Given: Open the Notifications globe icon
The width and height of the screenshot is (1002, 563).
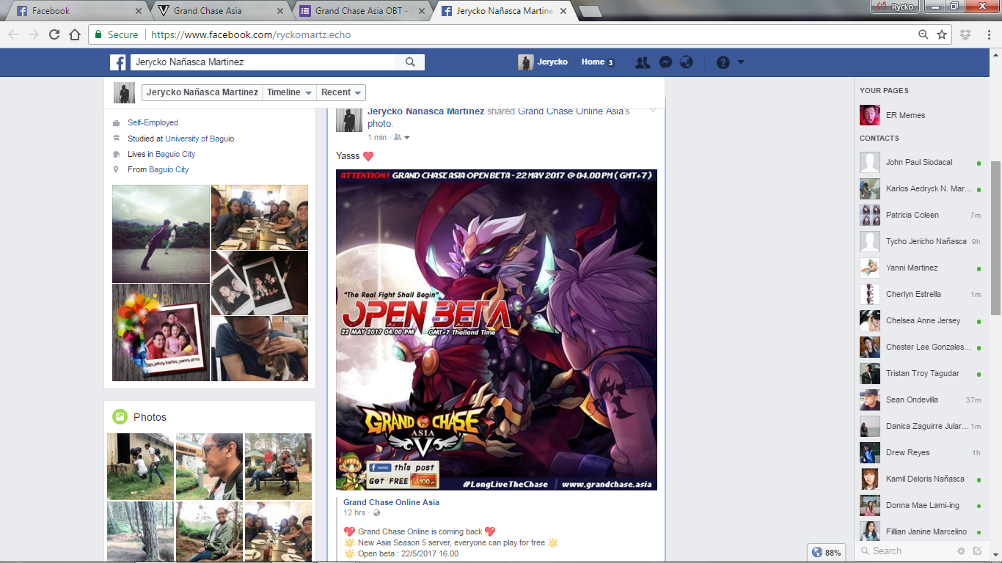Looking at the screenshot, I should (687, 62).
